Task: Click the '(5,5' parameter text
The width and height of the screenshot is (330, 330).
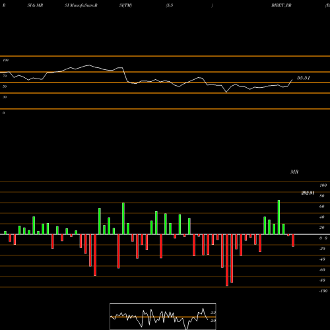Action: pyautogui.click(x=170, y=5)
